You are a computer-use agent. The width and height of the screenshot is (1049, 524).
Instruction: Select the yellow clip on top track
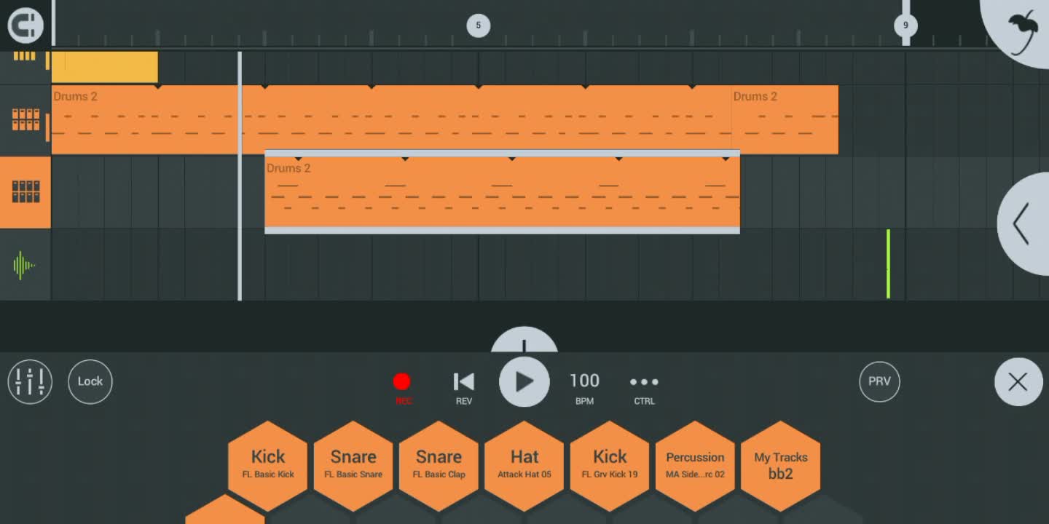coord(105,66)
